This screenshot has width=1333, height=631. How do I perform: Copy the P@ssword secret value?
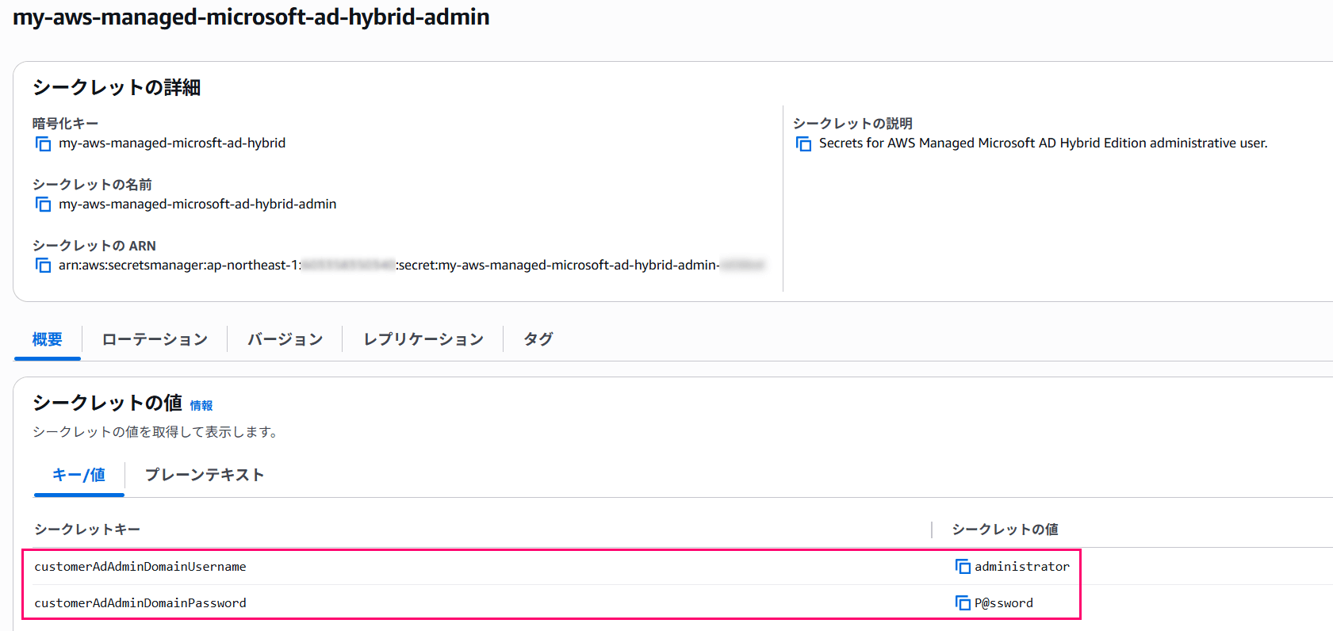[963, 603]
